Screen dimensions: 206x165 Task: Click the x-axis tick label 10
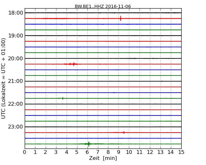tap(129, 152)
